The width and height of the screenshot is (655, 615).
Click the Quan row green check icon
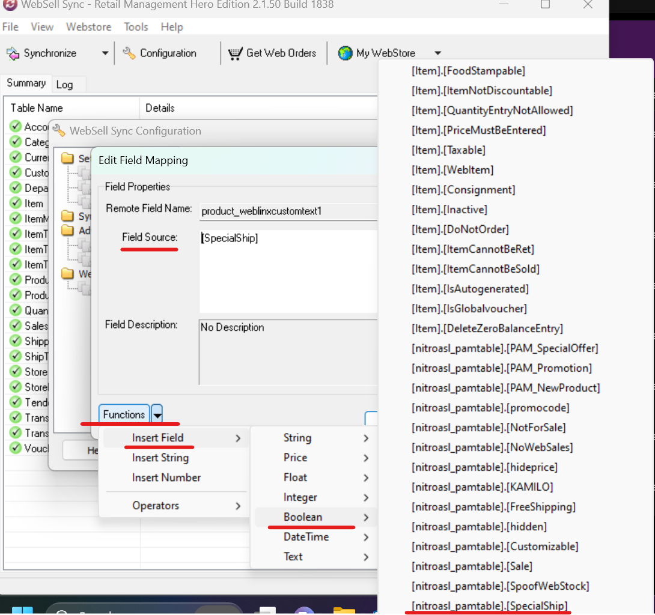[x=16, y=311]
